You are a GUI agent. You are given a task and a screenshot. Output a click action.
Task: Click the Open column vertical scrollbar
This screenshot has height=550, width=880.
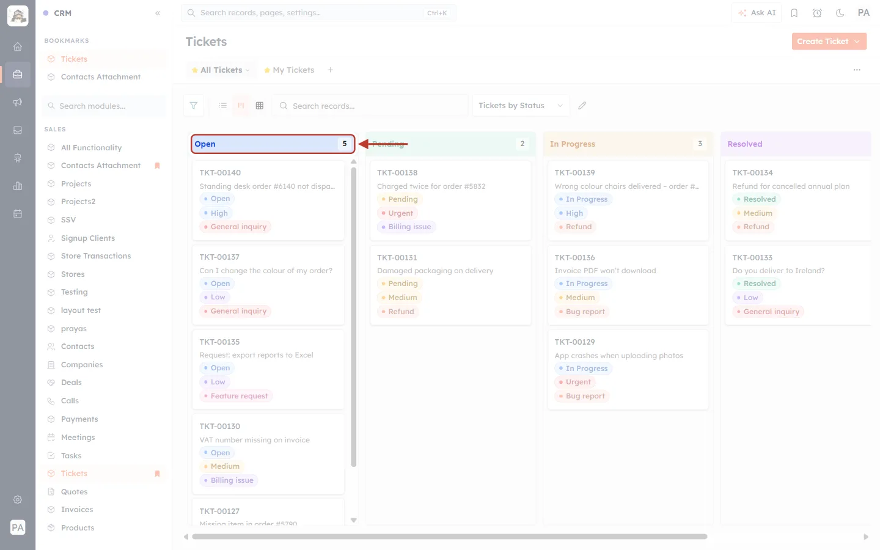(x=353, y=317)
